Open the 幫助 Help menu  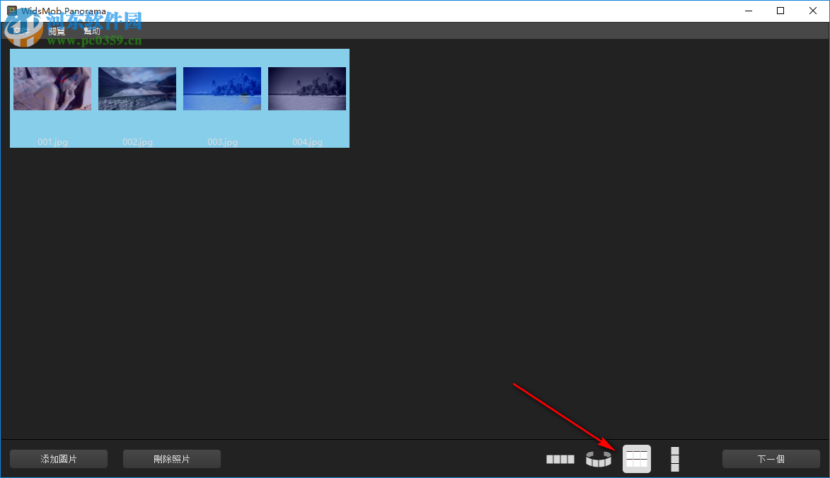coord(92,30)
